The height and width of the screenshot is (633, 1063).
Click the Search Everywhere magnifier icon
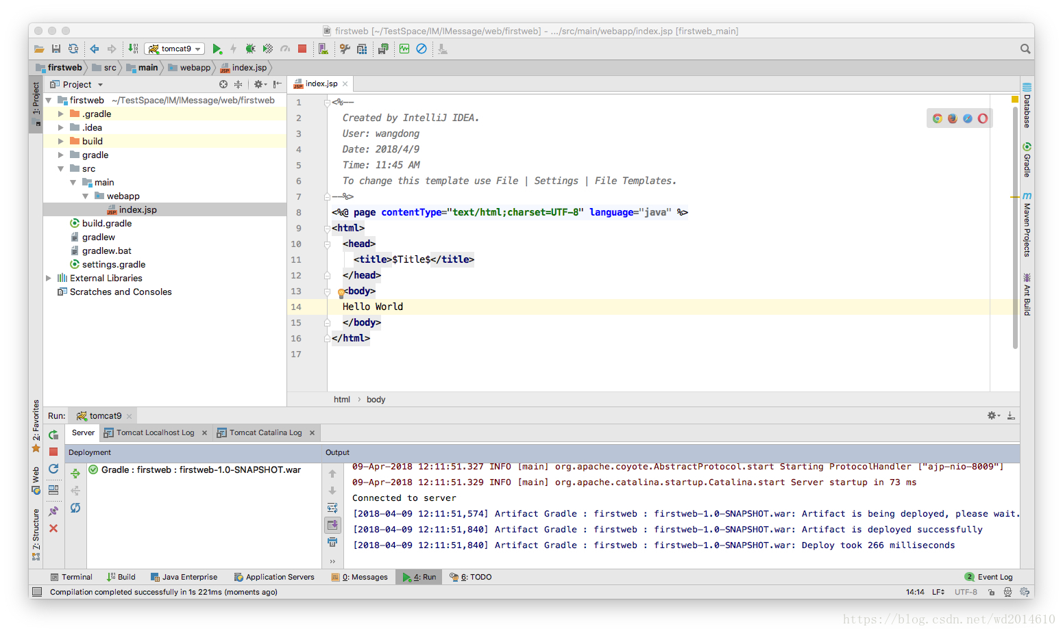[x=1025, y=49]
